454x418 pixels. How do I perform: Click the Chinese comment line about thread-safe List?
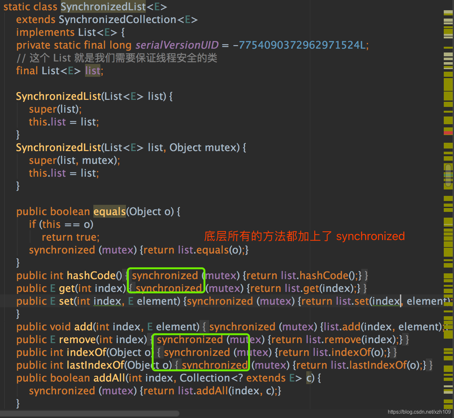click(x=117, y=58)
